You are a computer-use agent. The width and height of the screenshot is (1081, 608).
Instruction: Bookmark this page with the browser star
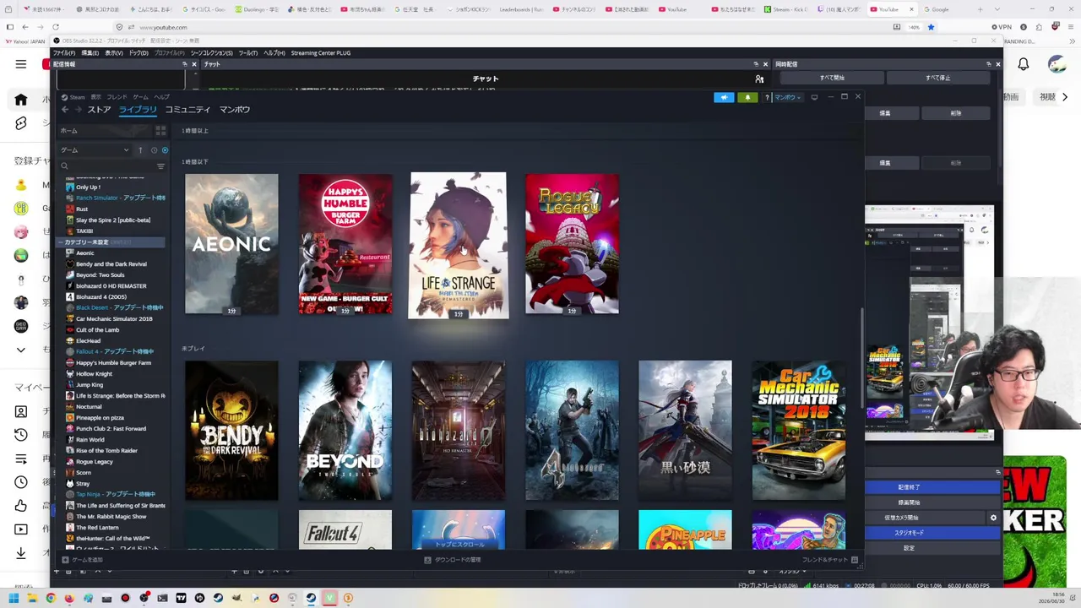[931, 27]
